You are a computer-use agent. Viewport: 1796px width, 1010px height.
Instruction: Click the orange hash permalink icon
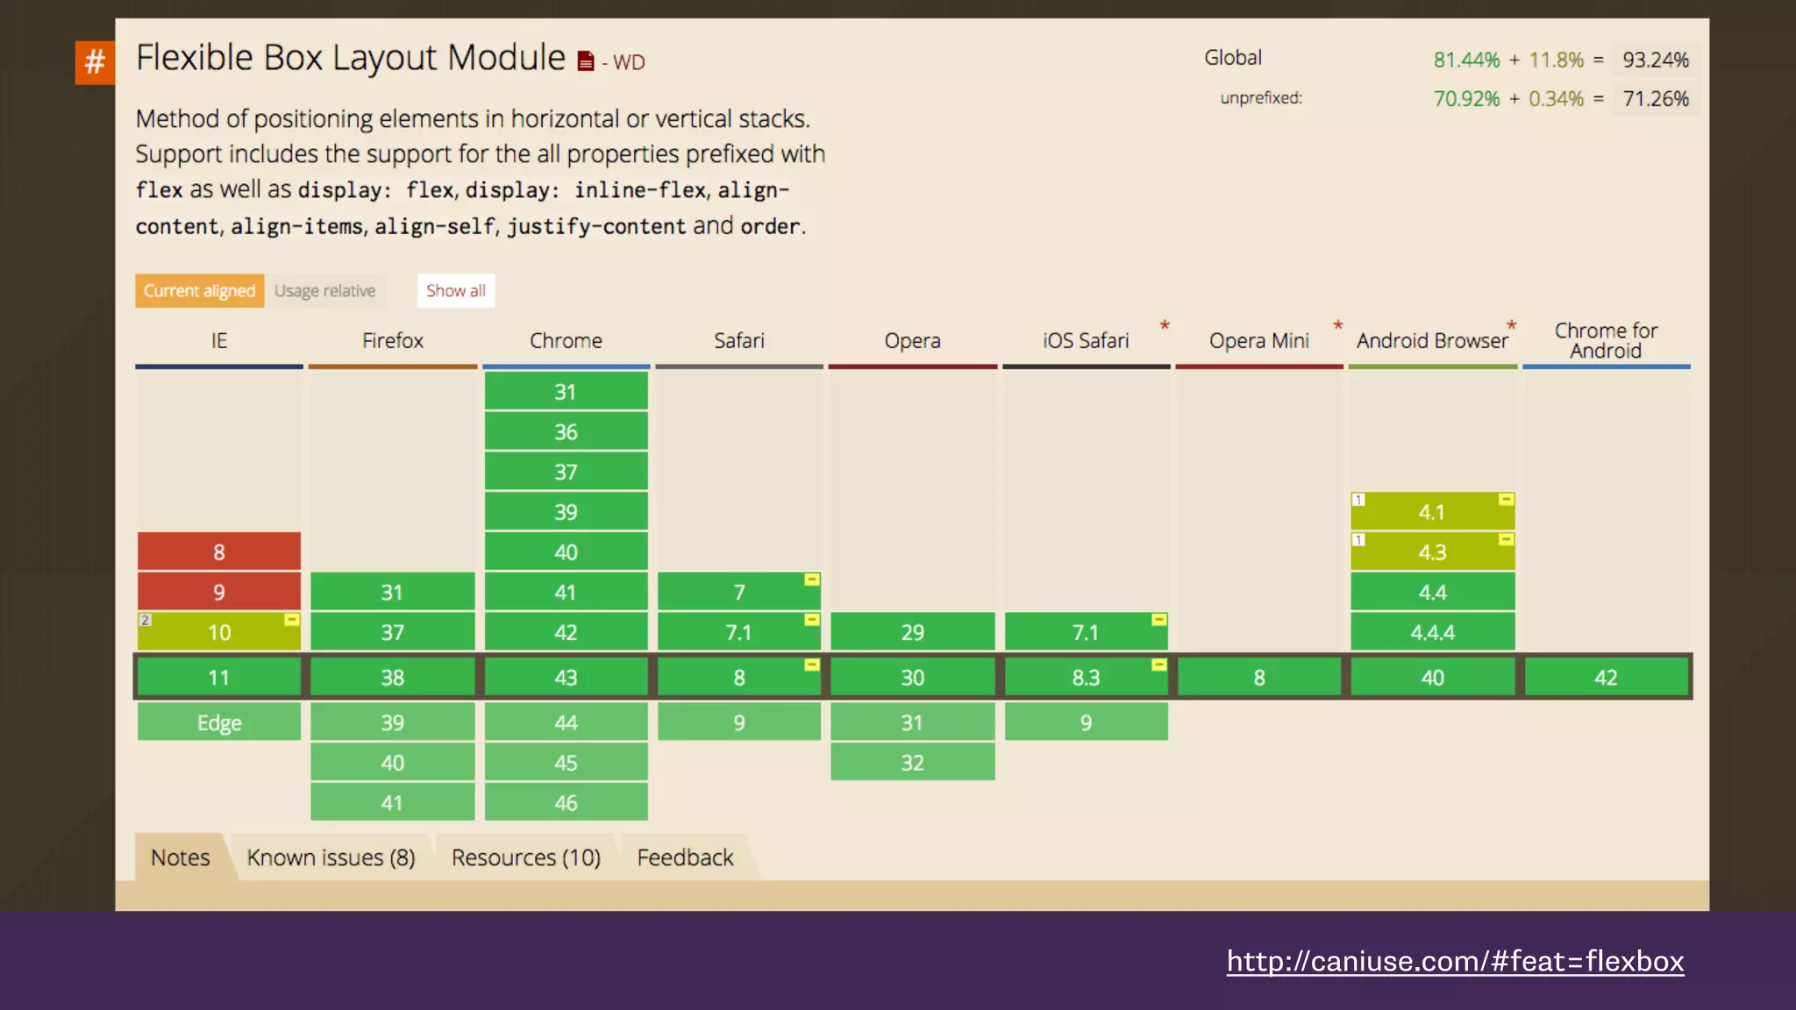[95, 62]
